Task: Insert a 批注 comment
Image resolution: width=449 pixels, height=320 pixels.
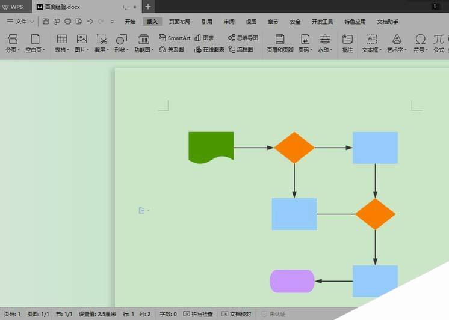Action: pos(347,43)
